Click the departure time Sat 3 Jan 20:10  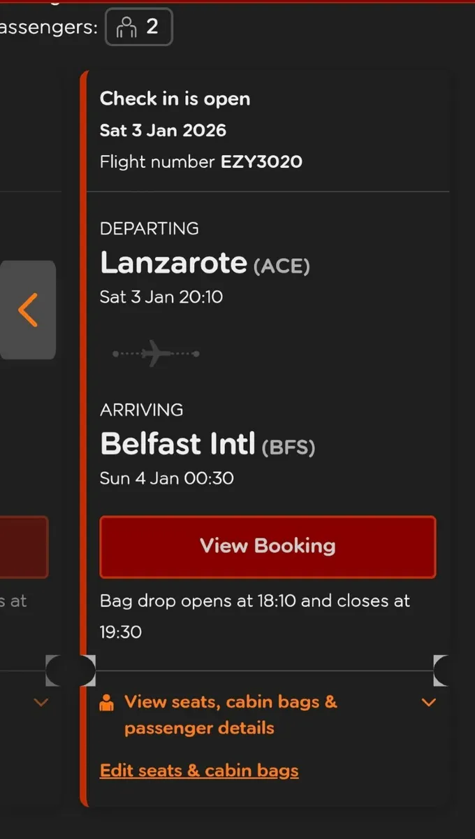[161, 296]
